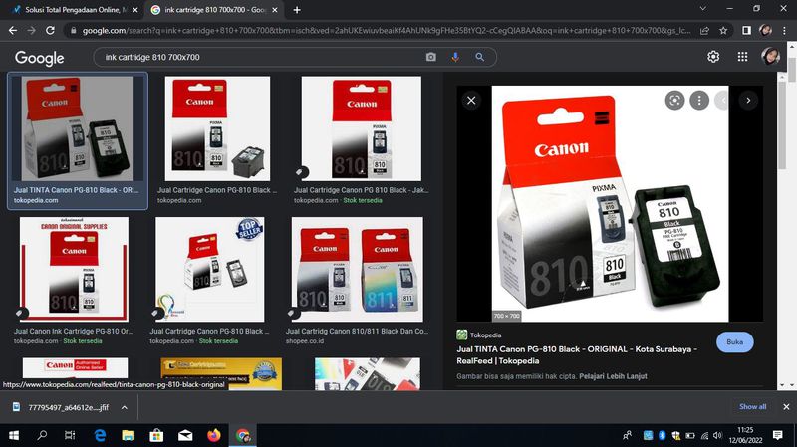Open Microsoft Store from taskbar

click(156, 435)
